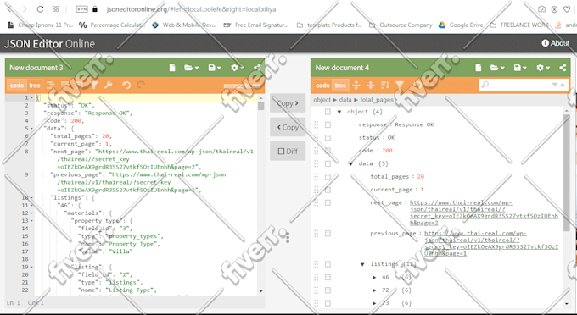Image resolution: width=577 pixels, height=315 pixels.
Task: Click the total_pages value 20 in the tree
Action: tap(421, 177)
